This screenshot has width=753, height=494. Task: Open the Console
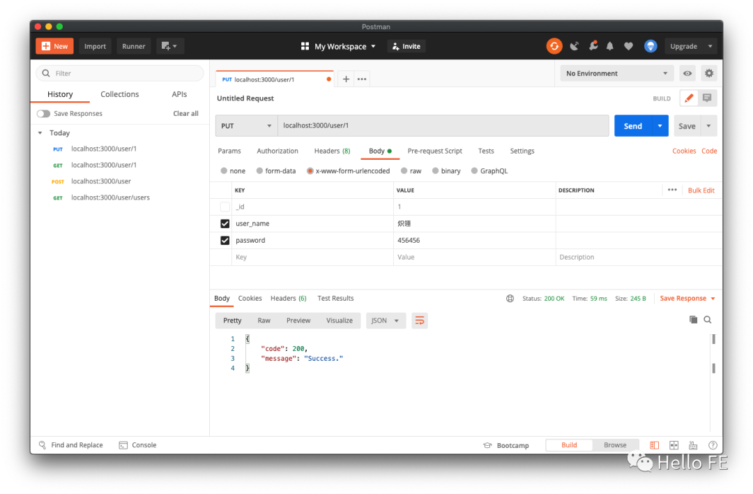coord(138,445)
